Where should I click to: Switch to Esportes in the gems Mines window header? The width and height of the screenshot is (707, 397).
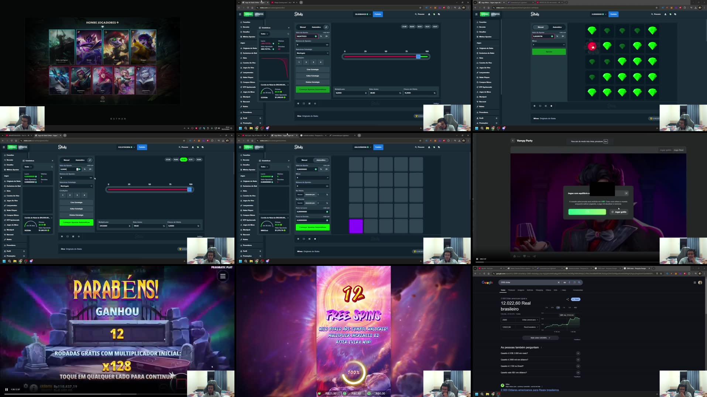pos(495,14)
